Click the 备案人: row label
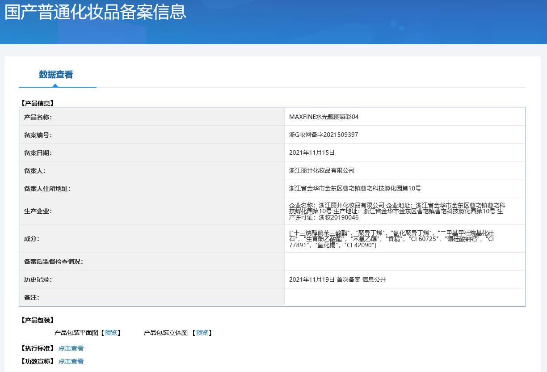 coord(35,171)
